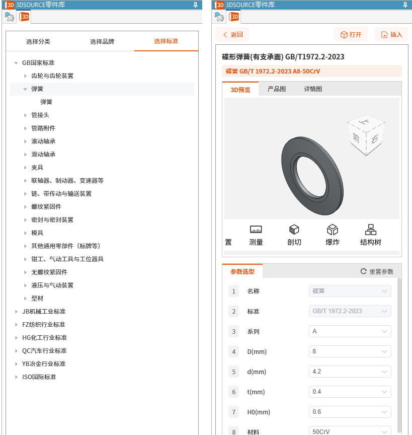This screenshot has width=412, height=435.
Task: Click the Measure (测量) tool icon
Action: coord(256,230)
